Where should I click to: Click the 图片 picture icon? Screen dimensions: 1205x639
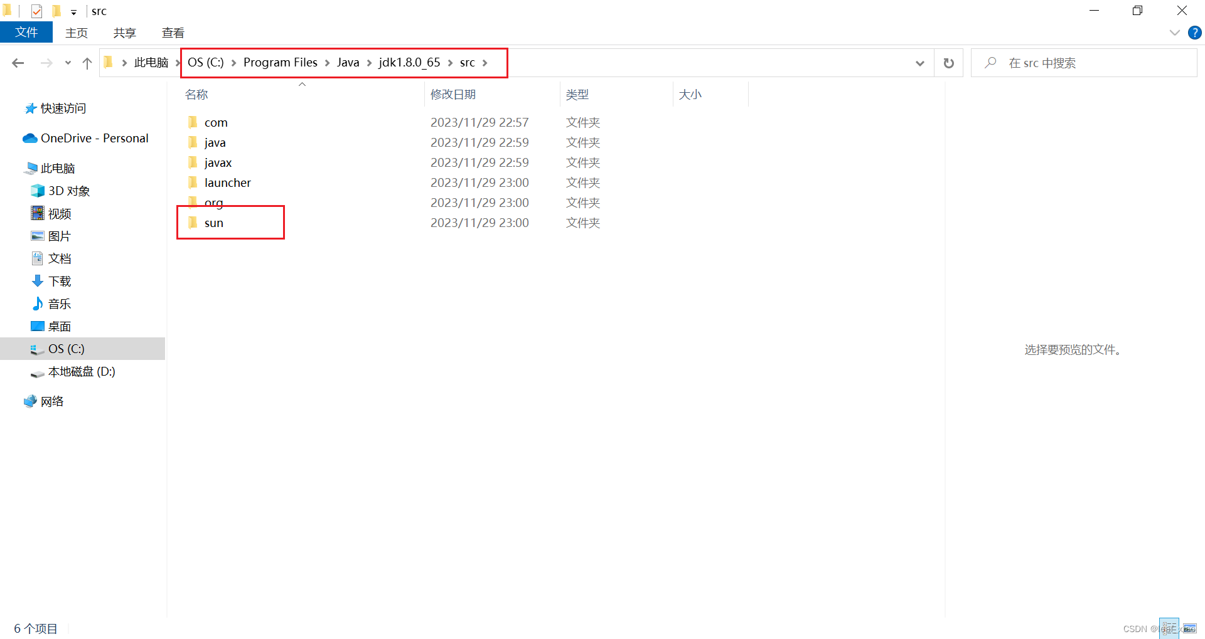point(38,236)
